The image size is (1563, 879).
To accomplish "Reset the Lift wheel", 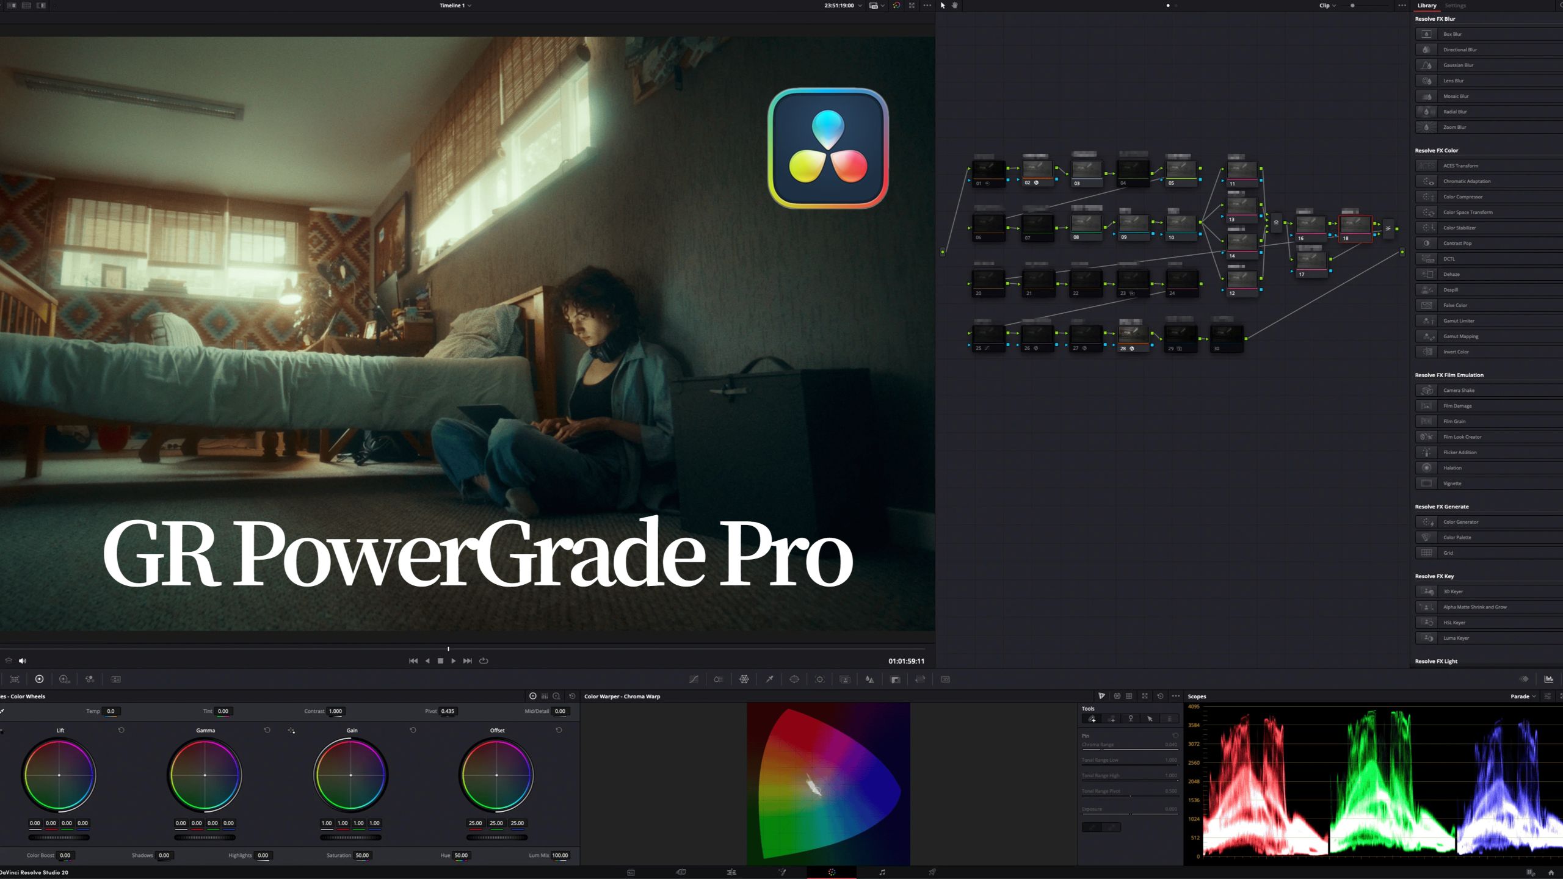I will (121, 730).
